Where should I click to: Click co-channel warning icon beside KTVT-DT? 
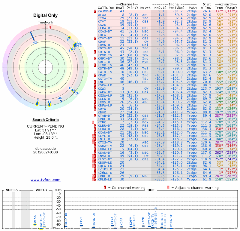95,38
